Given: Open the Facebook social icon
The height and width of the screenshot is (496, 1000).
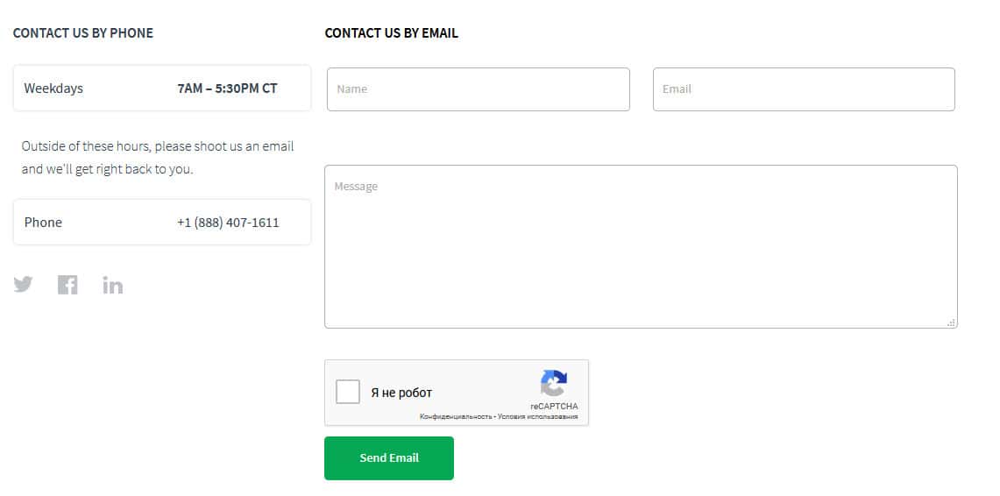Looking at the screenshot, I should click(67, 285).
